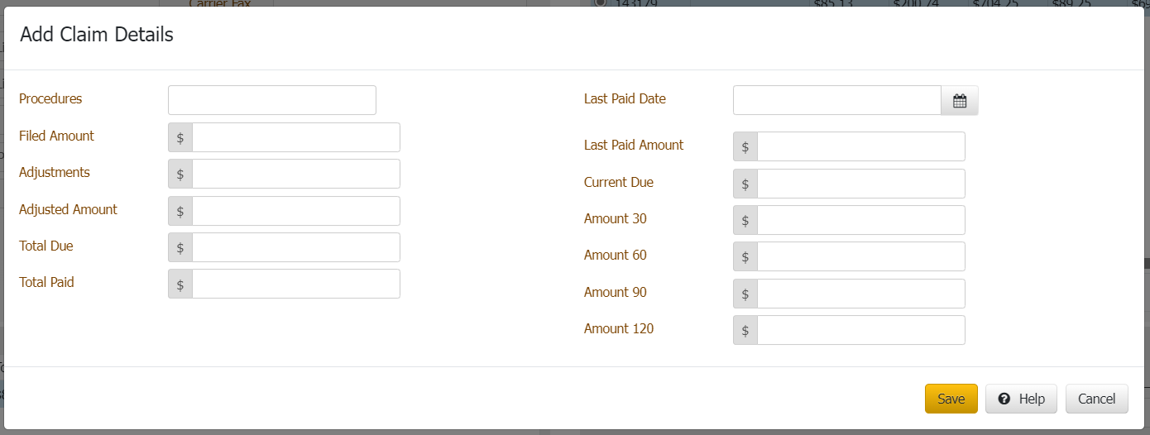Click into the Adjustments field
The width and height of the screenshot is (1150, 435).
pyautogui.click(x=295, y=174)
